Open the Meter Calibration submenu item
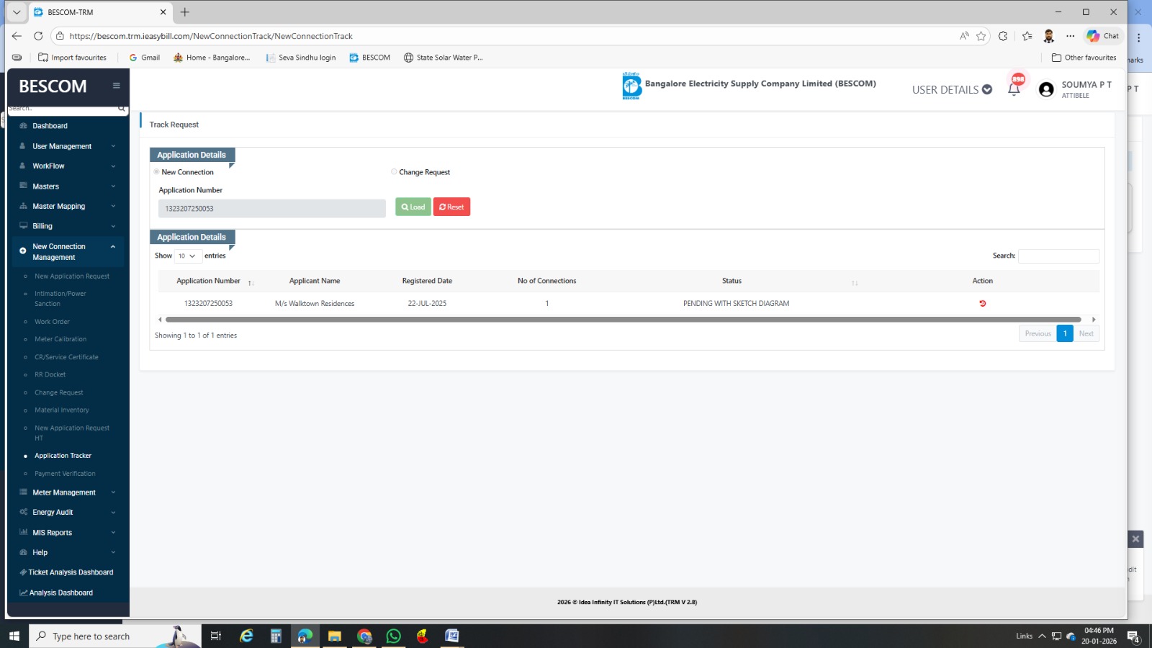The width and height of the screenshot is (1152, 648). coord(60,339)
